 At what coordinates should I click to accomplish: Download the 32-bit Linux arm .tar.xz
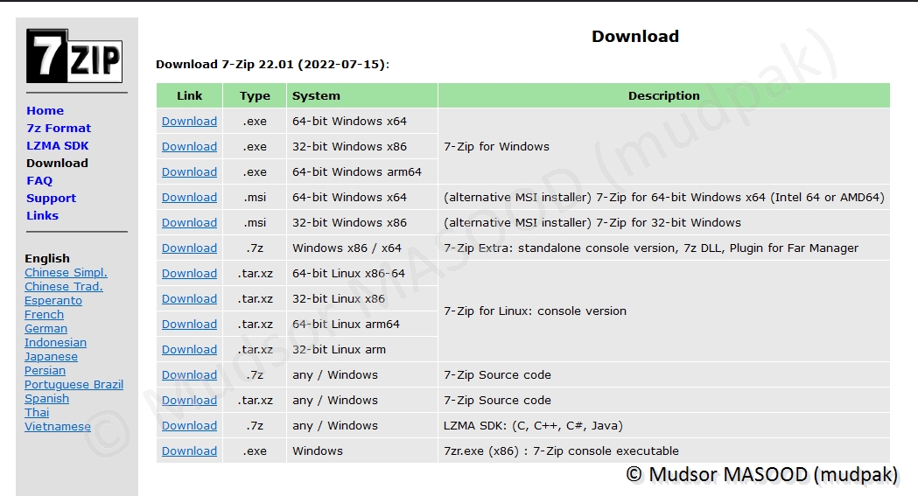coord(189,350)
